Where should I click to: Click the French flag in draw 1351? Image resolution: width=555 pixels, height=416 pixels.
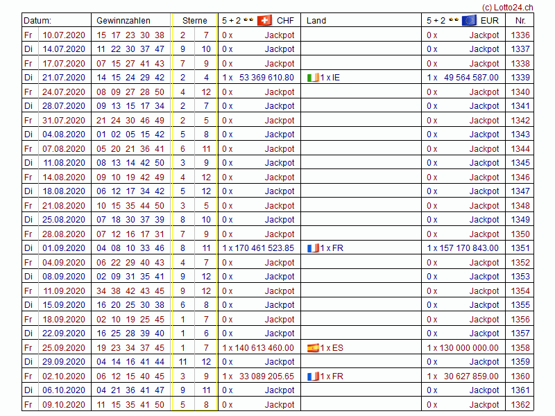313,248
